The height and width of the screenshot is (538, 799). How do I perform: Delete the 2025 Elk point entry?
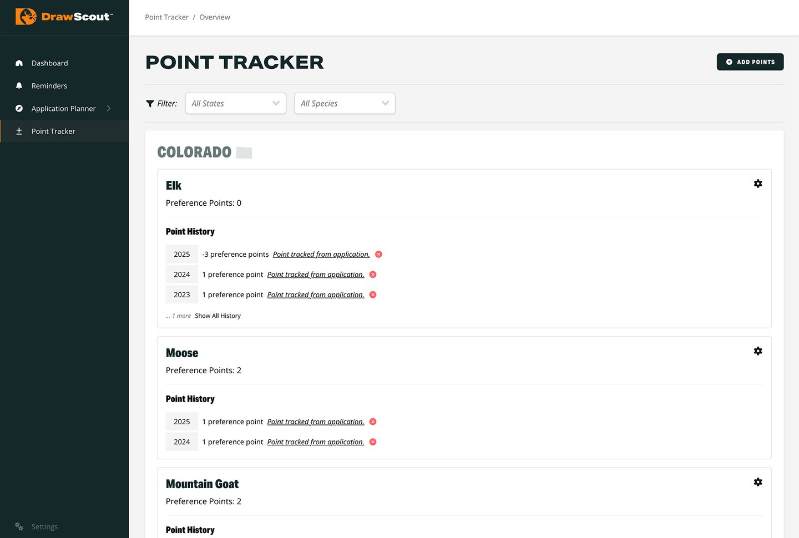(x=378, y=254)
